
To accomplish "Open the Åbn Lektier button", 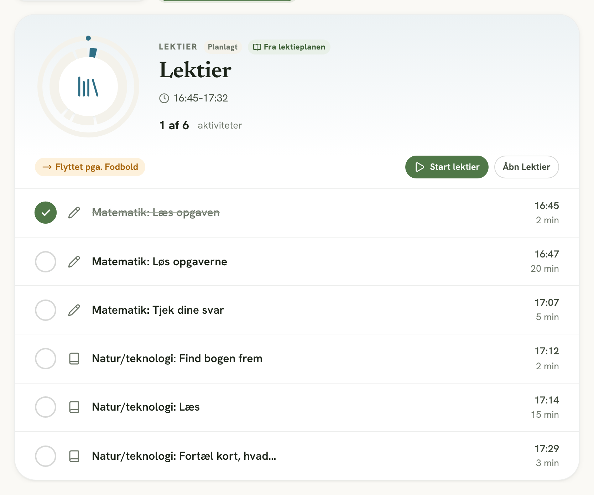I will tap(526, 167).
